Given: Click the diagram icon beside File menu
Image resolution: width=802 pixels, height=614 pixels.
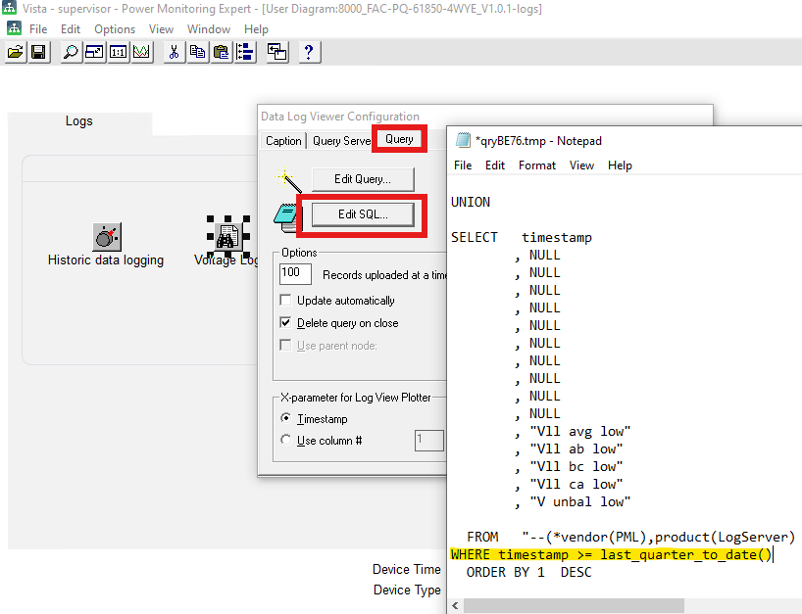Looking at the screenshot, I should click(14, 28).
